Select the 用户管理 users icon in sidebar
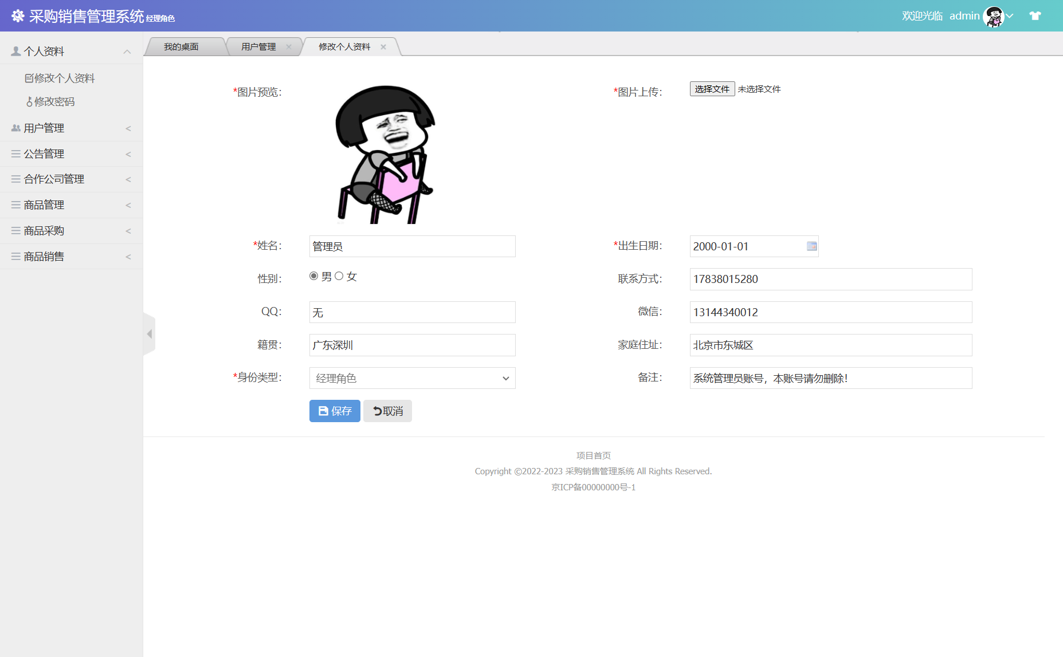 tap(15, 128)
